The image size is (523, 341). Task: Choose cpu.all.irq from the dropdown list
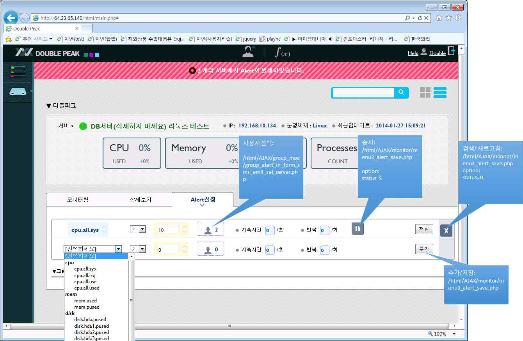(85, 276)
